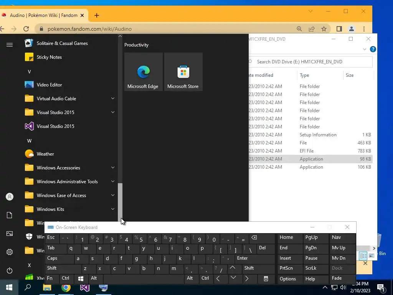Bookmark this page with star icon
Viewport: 393px width, 295px height.
324,29
